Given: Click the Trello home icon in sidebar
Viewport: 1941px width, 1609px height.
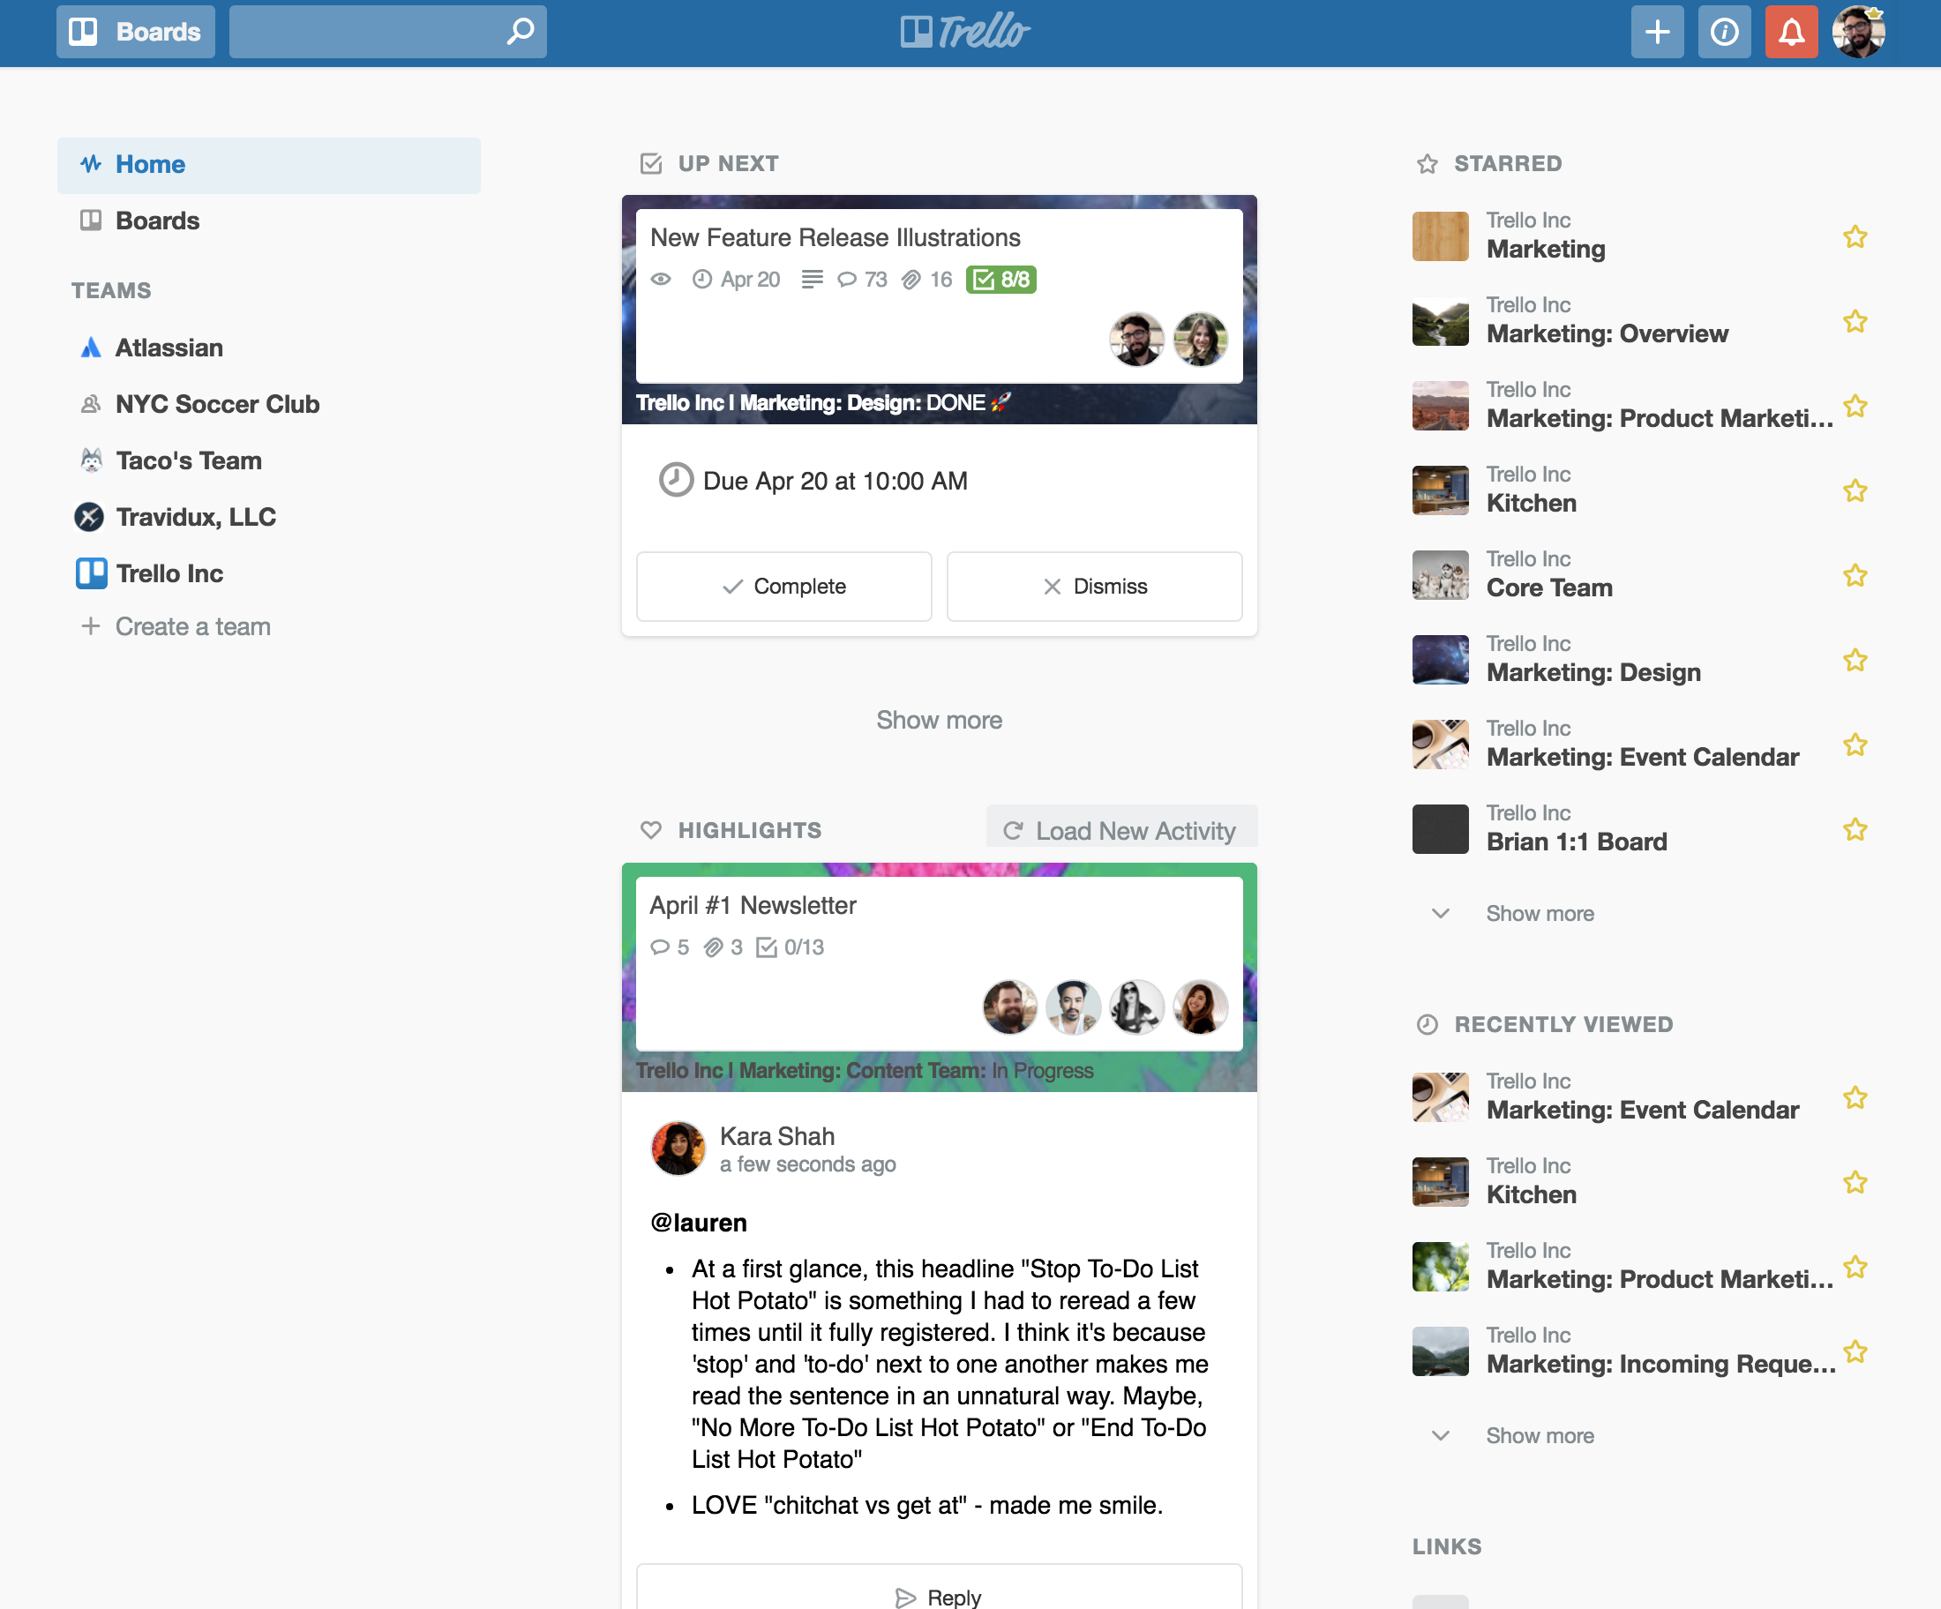Looking at the screenshot, I should tap(90, 163).
